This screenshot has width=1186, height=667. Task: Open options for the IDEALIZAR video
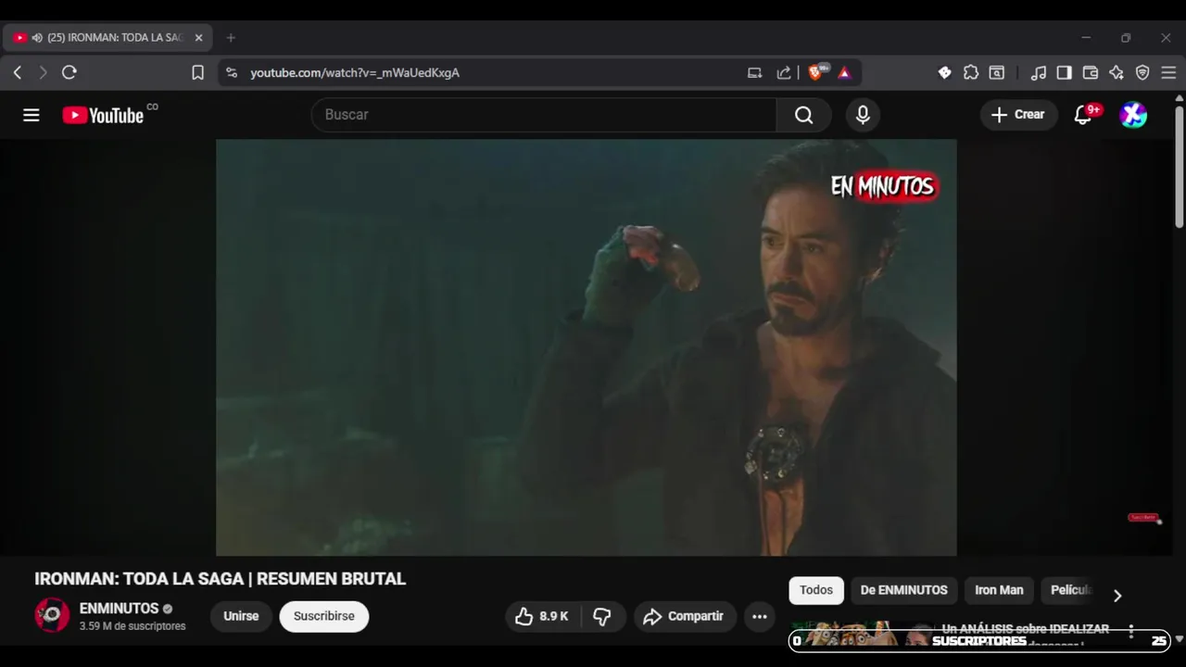pos(1131,632)
